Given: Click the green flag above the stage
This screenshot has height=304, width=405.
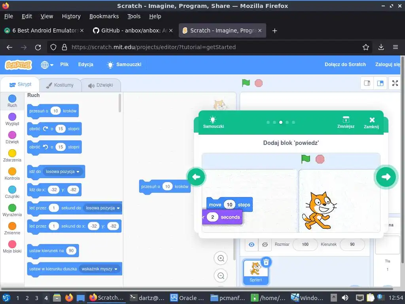Looking at the screenshot, I should pos(246,83).
